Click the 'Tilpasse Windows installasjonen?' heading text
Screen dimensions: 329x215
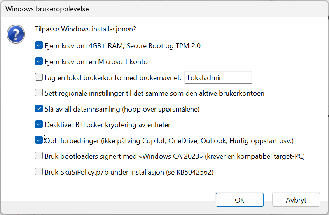[x=86, y=29]
